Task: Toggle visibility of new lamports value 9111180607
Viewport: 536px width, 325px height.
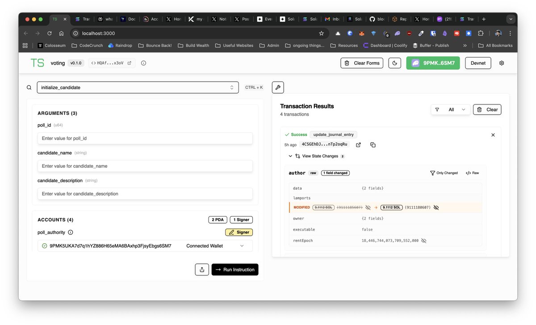Action: [x=436, y=208]
